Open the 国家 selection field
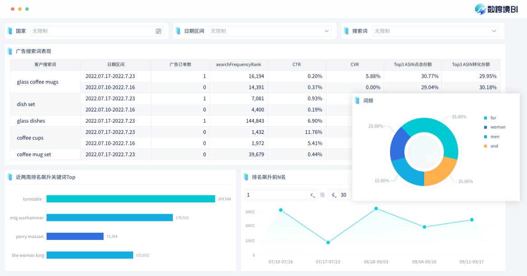This screenshot has width=527, height=276. tap(92, 31)
